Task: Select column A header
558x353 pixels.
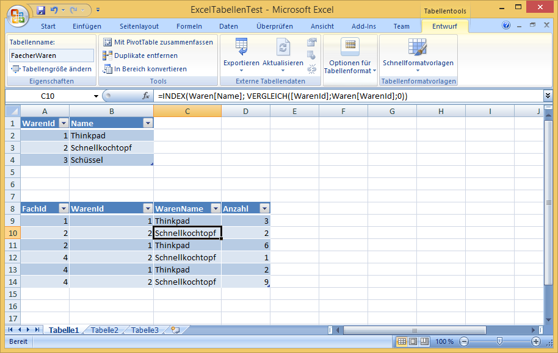Action: (45, 112)
